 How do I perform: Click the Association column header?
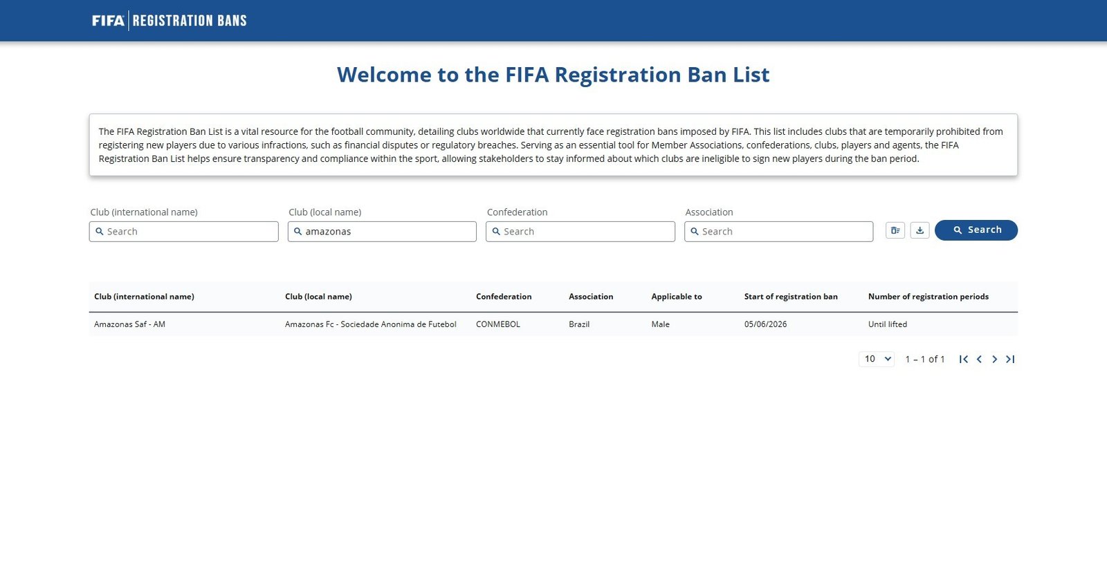(x=591, y=297)
